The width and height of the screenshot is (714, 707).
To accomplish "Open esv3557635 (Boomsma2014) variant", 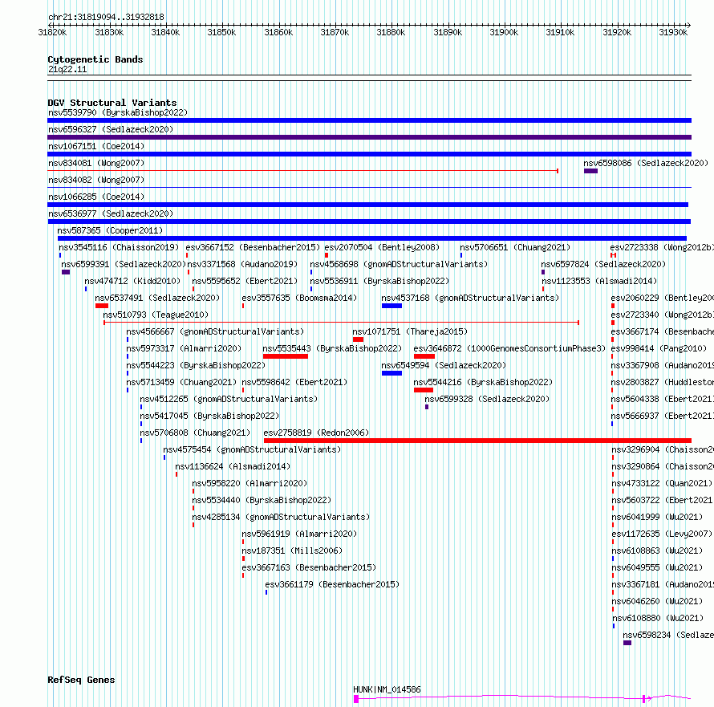I will [299, 298].
